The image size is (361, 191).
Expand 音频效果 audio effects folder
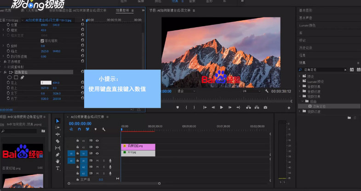[299, 87]
